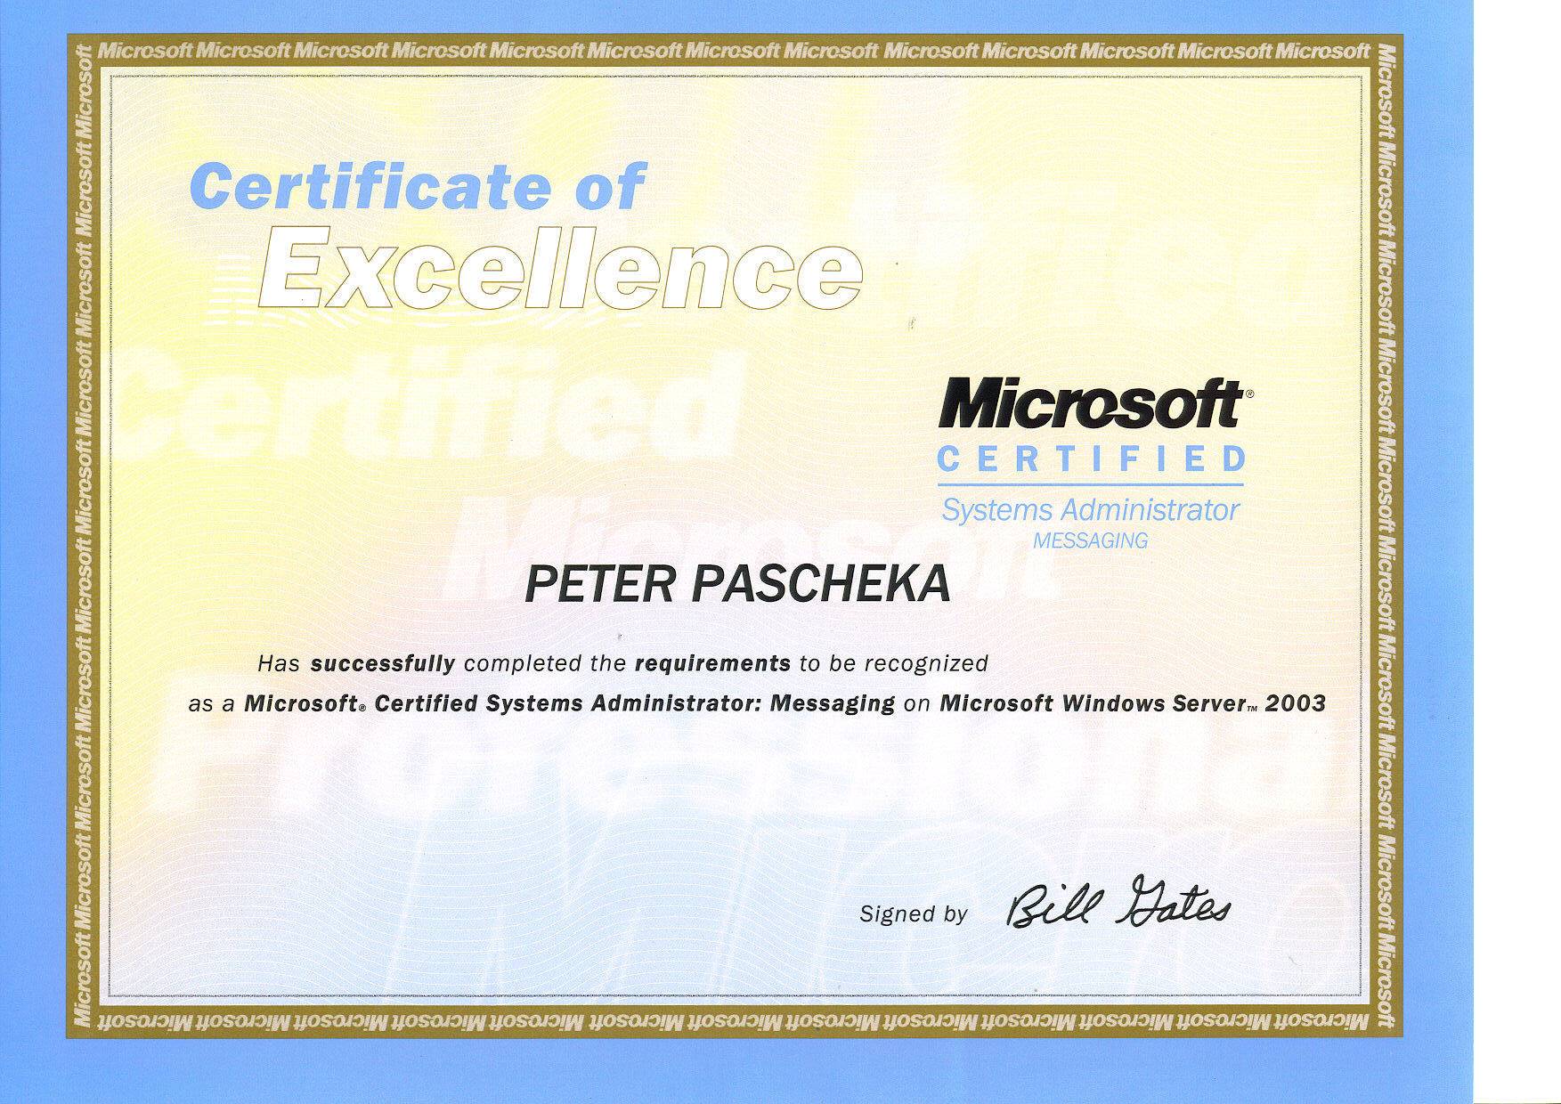1561x1104 pixels.
Task: Select the name "PETER PASCHEKA"
Action: 737,584
